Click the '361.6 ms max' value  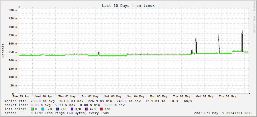71,101
